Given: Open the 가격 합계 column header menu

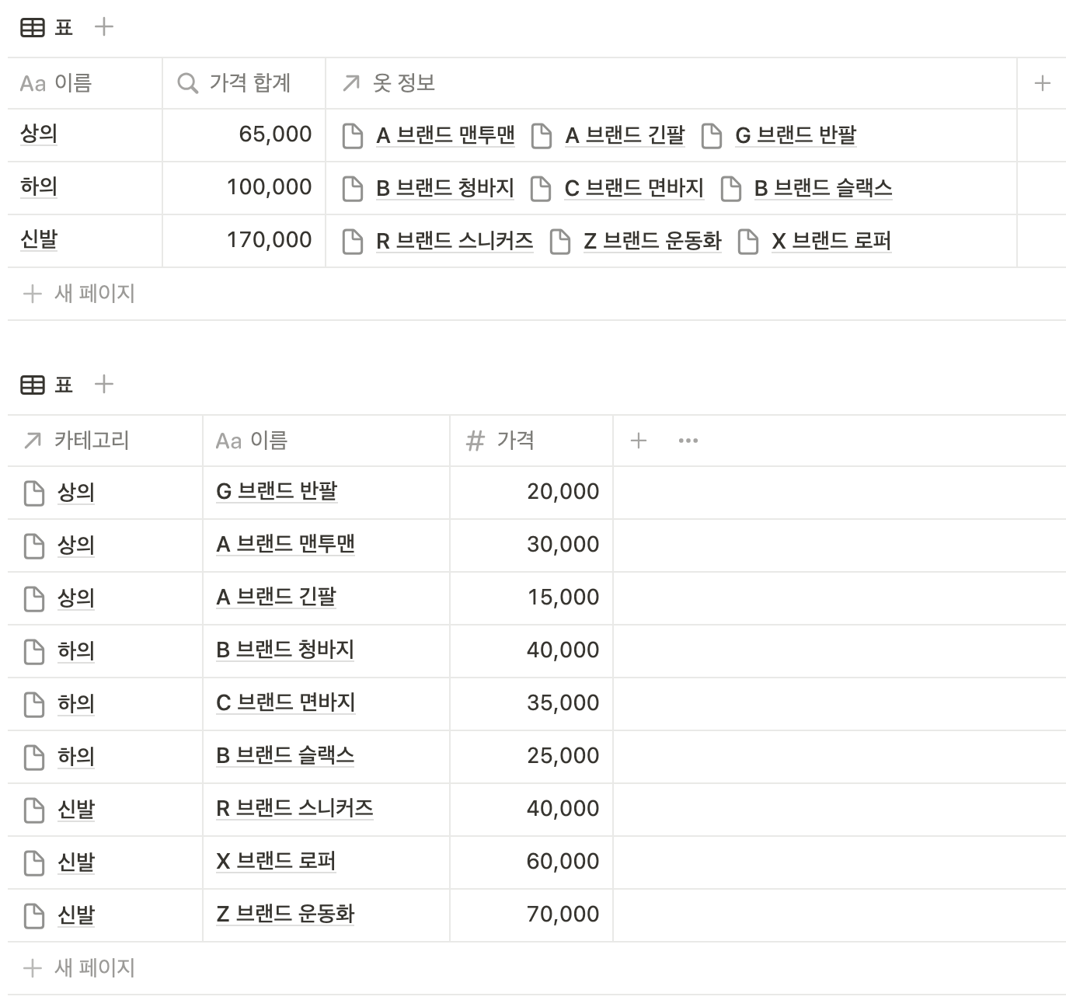Looking at the screenshot, I should 244,83.
